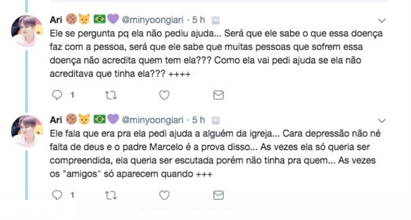Open the first tweet's chevron options menu

point(382,20)
